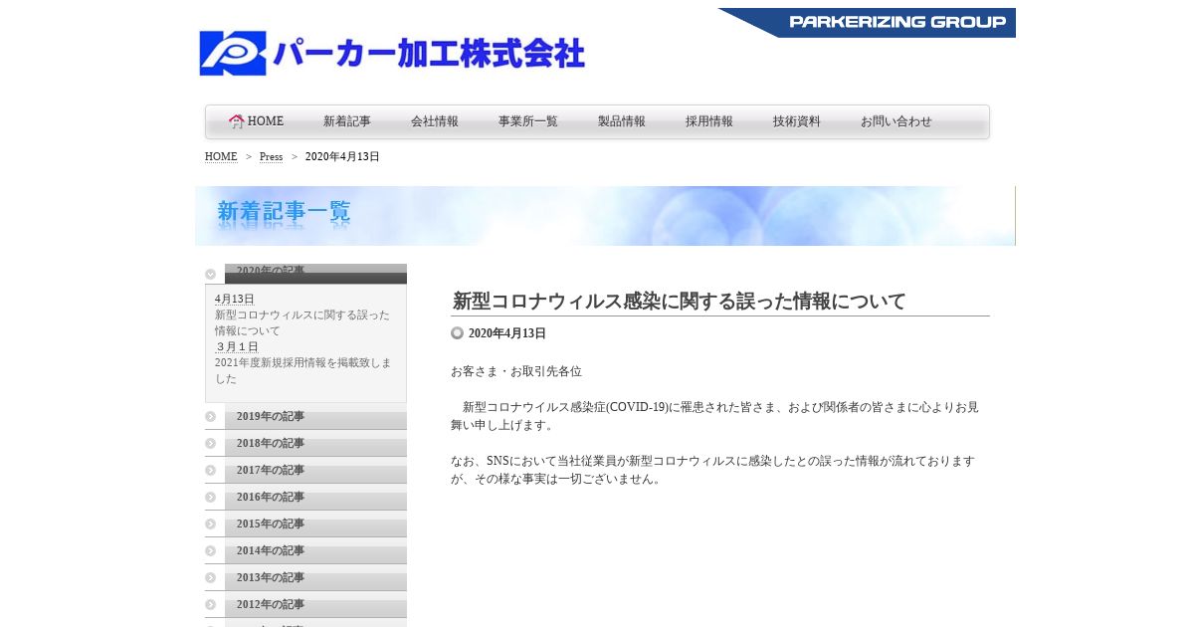The height and width of the screenshot is (627, 1194).
Task: Open the 4月13日 sidebar article link
Action: pos(235,300)
